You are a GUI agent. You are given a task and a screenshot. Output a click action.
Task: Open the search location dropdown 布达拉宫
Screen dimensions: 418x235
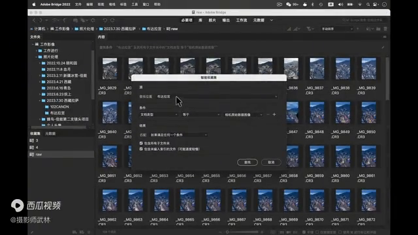217,97
